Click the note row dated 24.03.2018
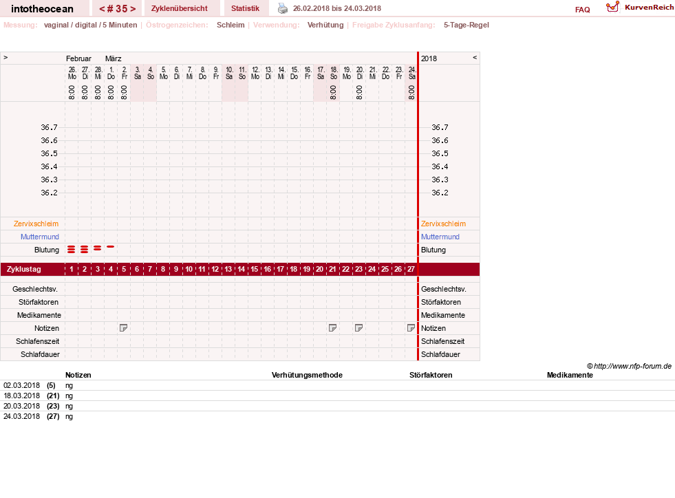 (337, 416)
